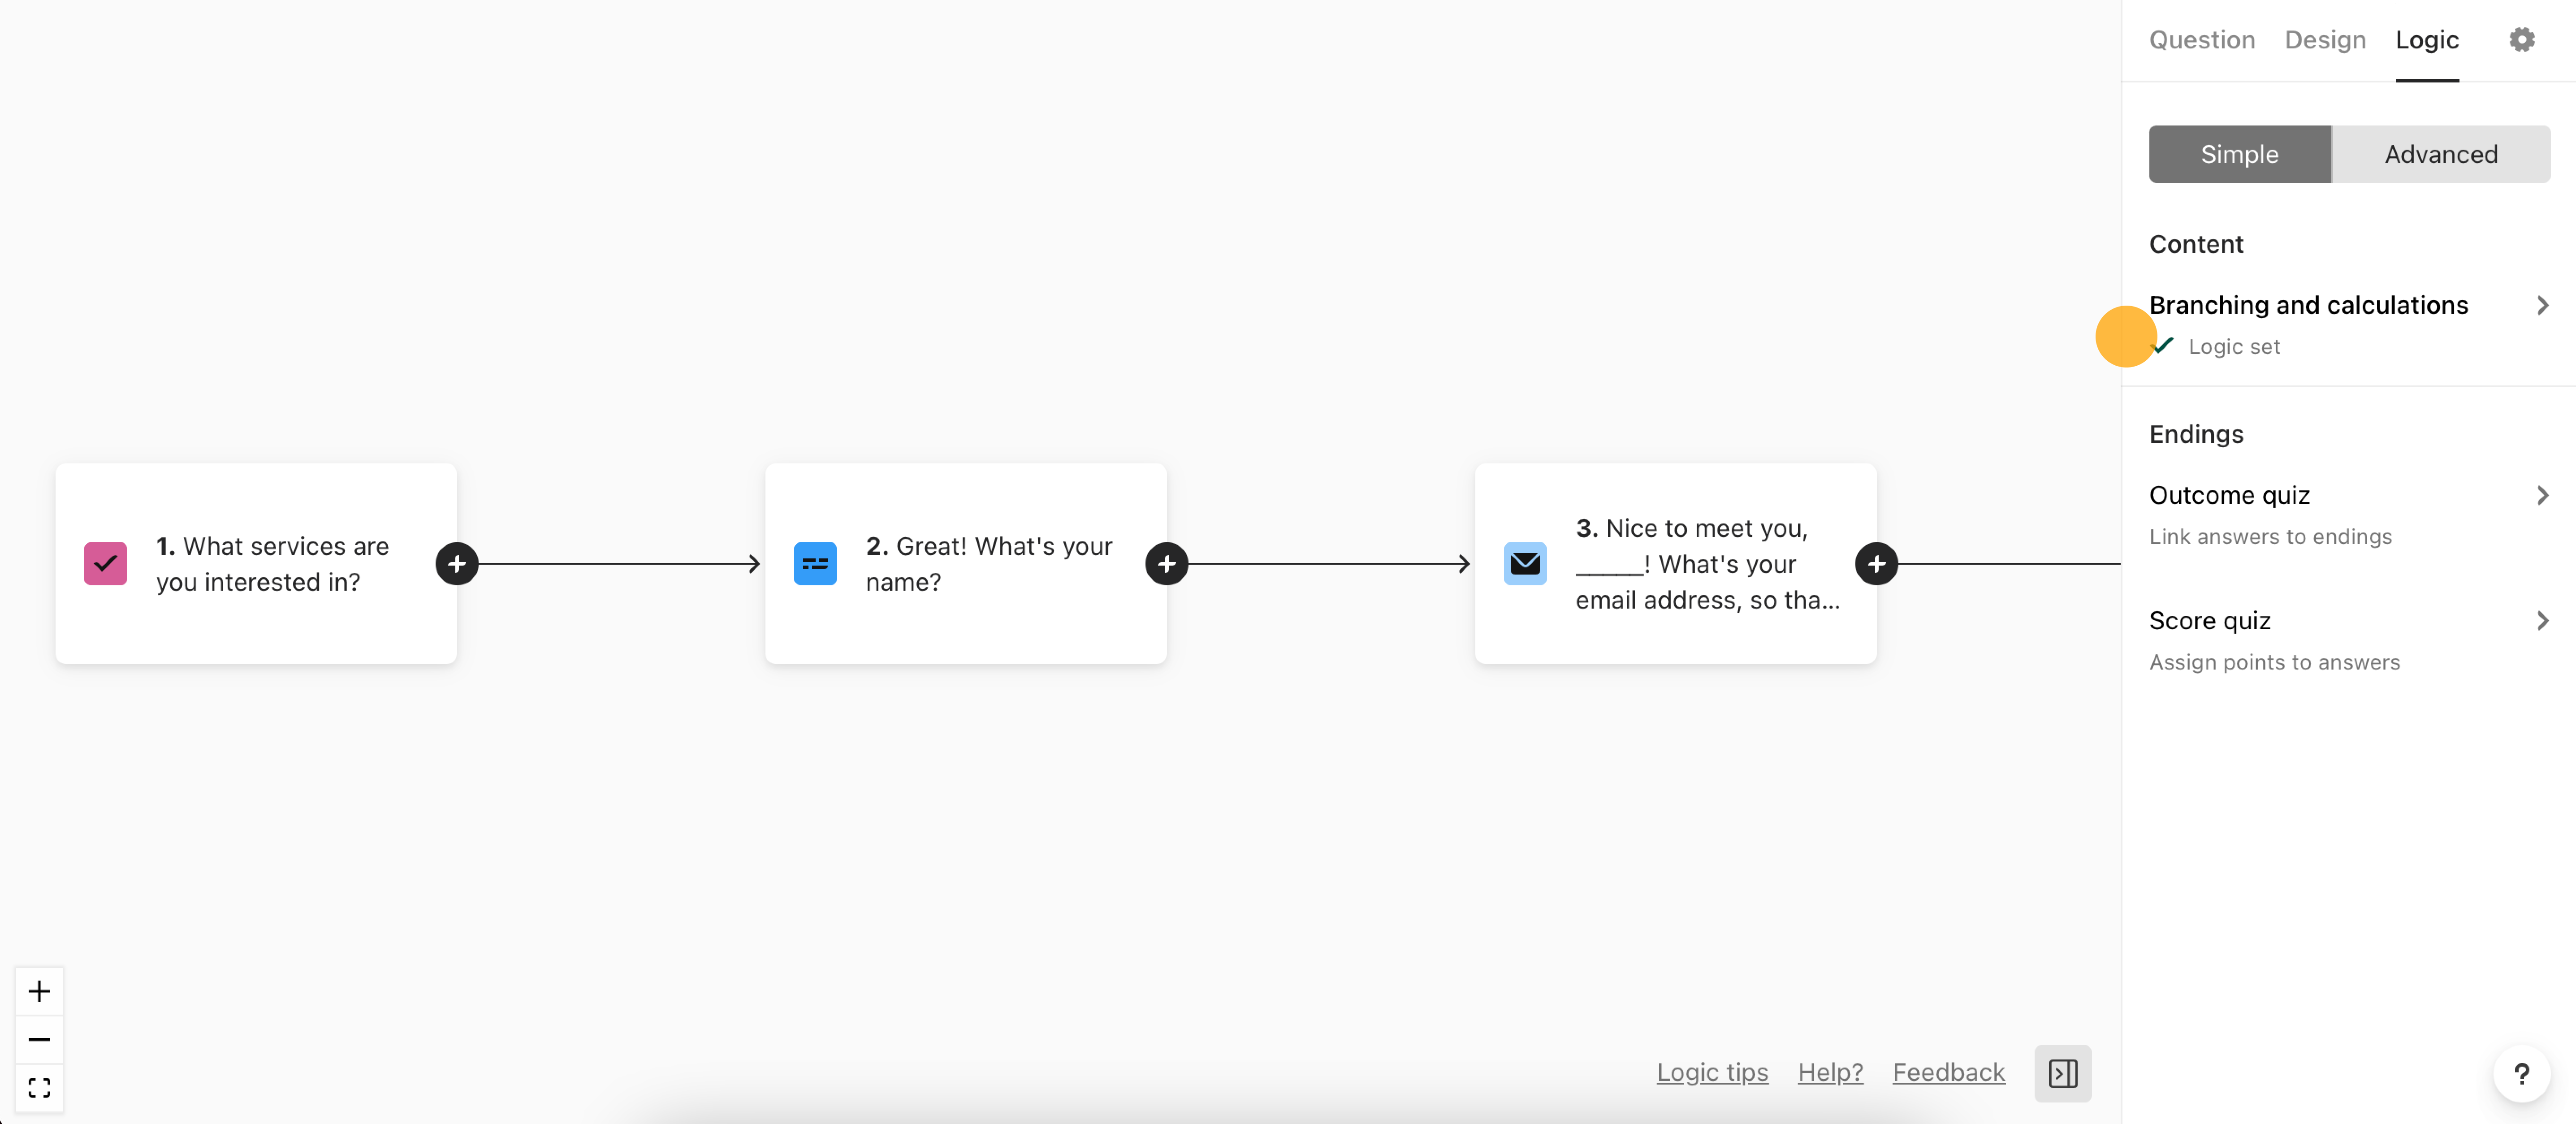The height and width of the screenshot is (1124, 2576).
Task: Switch to the Advanced logic mode
Action: [2440, 154]
